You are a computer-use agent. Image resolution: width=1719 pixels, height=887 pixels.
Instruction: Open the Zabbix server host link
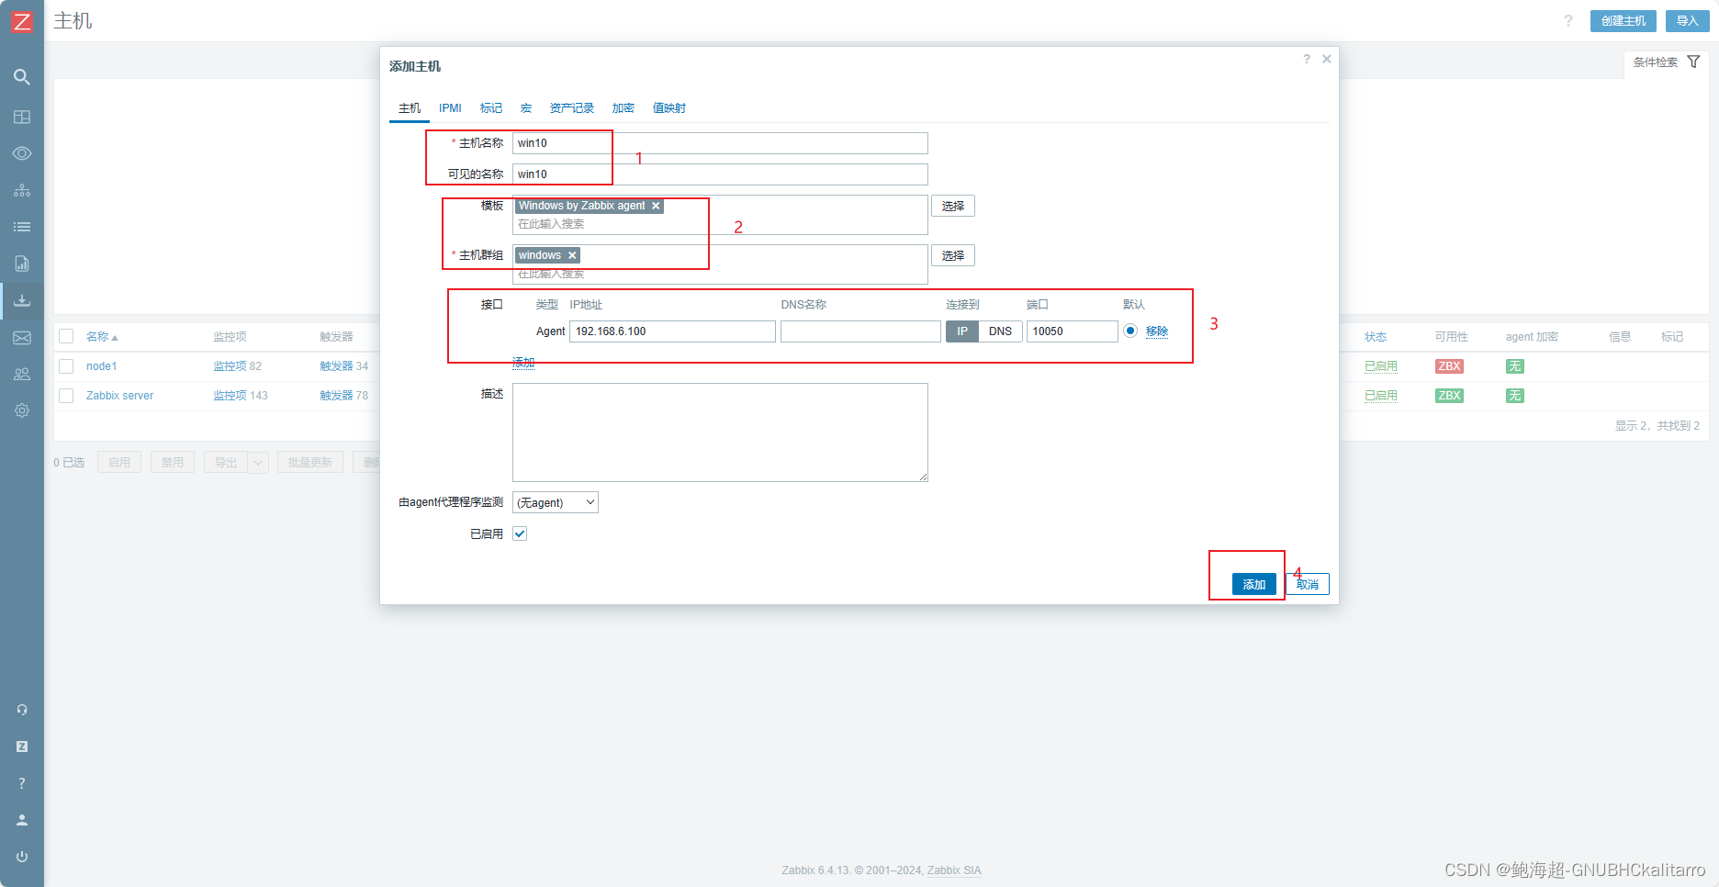point(119,396)
